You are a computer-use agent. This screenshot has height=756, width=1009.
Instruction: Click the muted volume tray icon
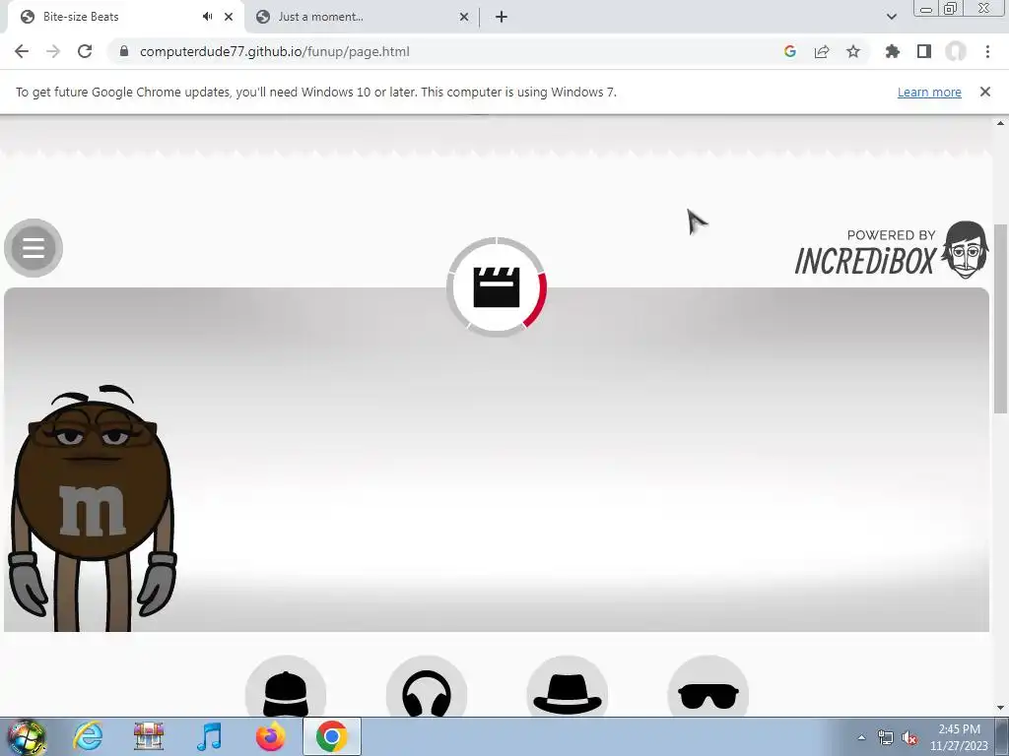[909, 738]
